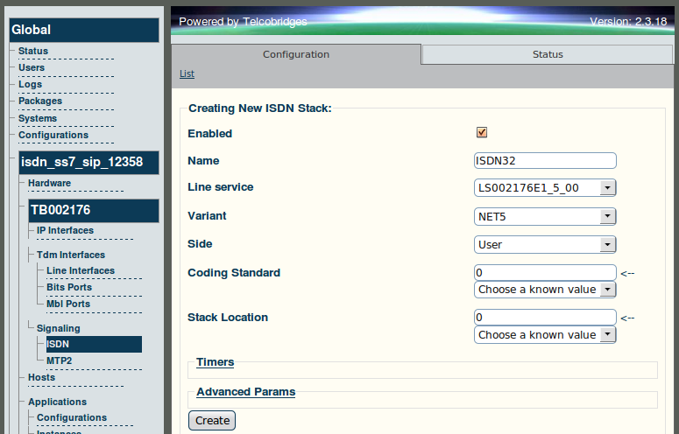Click the Create button

click(212, 420)
